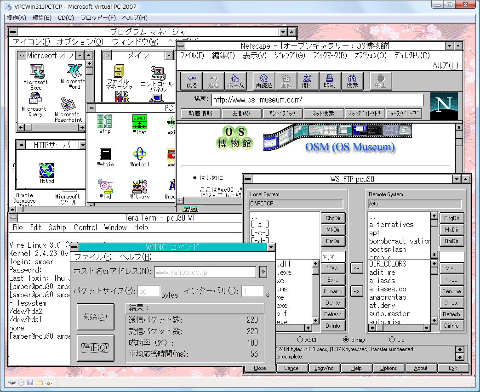
Task: Open the メイン group control menu box
Action: (x=107, y=56)
